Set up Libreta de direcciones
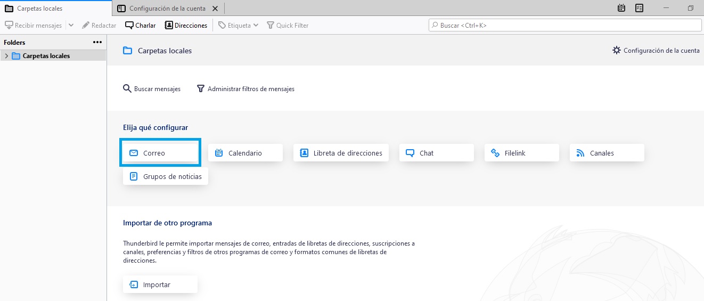Screen dimensions: 704x301 pyautogui.click(x=341, y=153)
